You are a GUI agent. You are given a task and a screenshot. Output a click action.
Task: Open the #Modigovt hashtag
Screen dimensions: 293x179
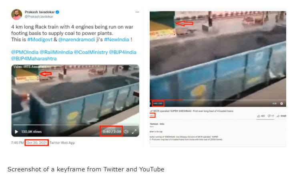pyautogui.click(x=40, y=40)
